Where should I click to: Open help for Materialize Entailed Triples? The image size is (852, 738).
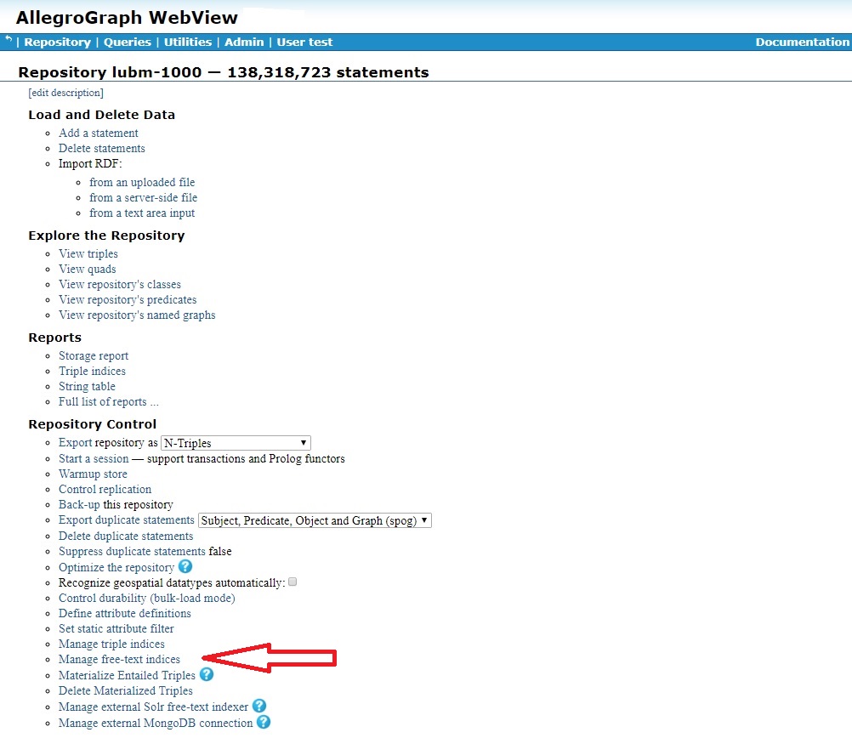pos(207,674)
